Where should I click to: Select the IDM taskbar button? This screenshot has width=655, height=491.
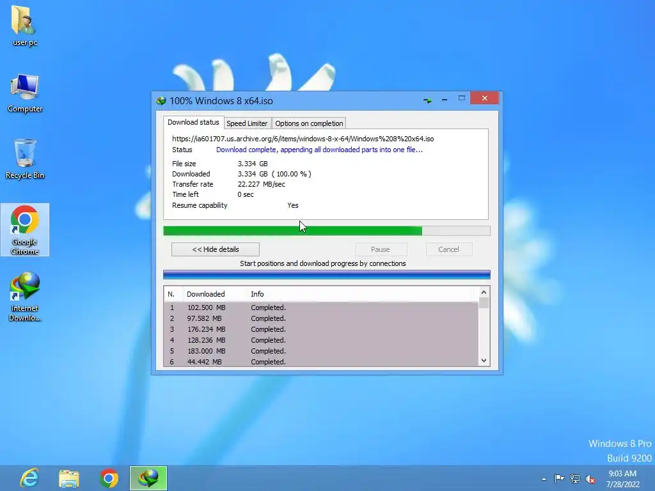148,478
